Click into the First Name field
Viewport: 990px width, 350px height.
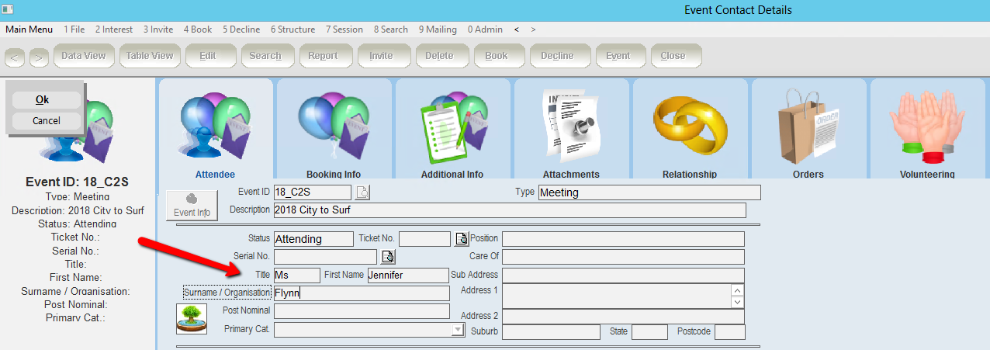407,275
